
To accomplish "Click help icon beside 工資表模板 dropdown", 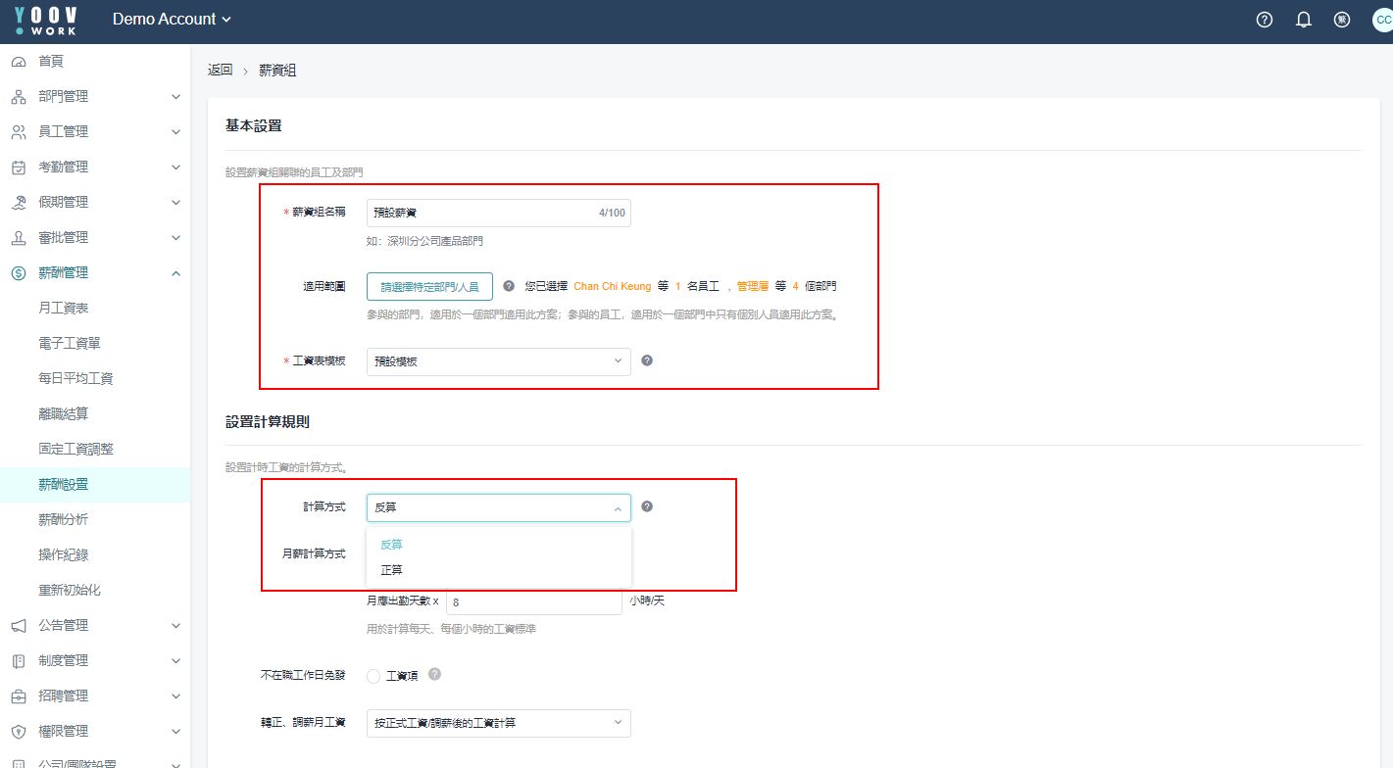I will (x=647, y=360).
